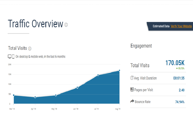Click the Avg. Visit Duration label
The height and width of the screenshot is (124, 193).
pos(145,78)
